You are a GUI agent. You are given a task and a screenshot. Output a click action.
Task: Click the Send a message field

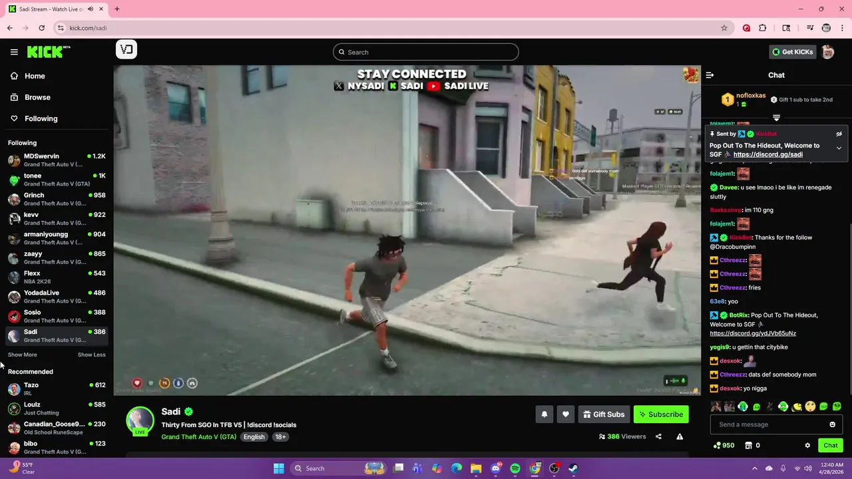click(x=776, y=424)
